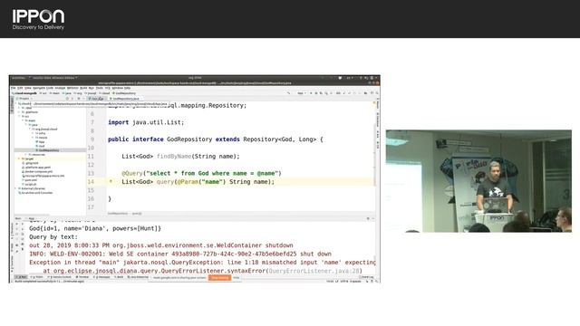
Task: Click findByName method name on line 11
Action: pos(174,156)
